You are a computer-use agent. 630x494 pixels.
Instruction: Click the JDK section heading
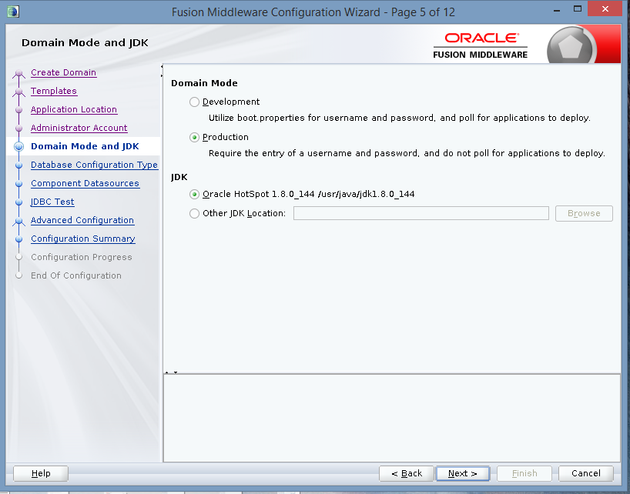click(x=179, y=178)
